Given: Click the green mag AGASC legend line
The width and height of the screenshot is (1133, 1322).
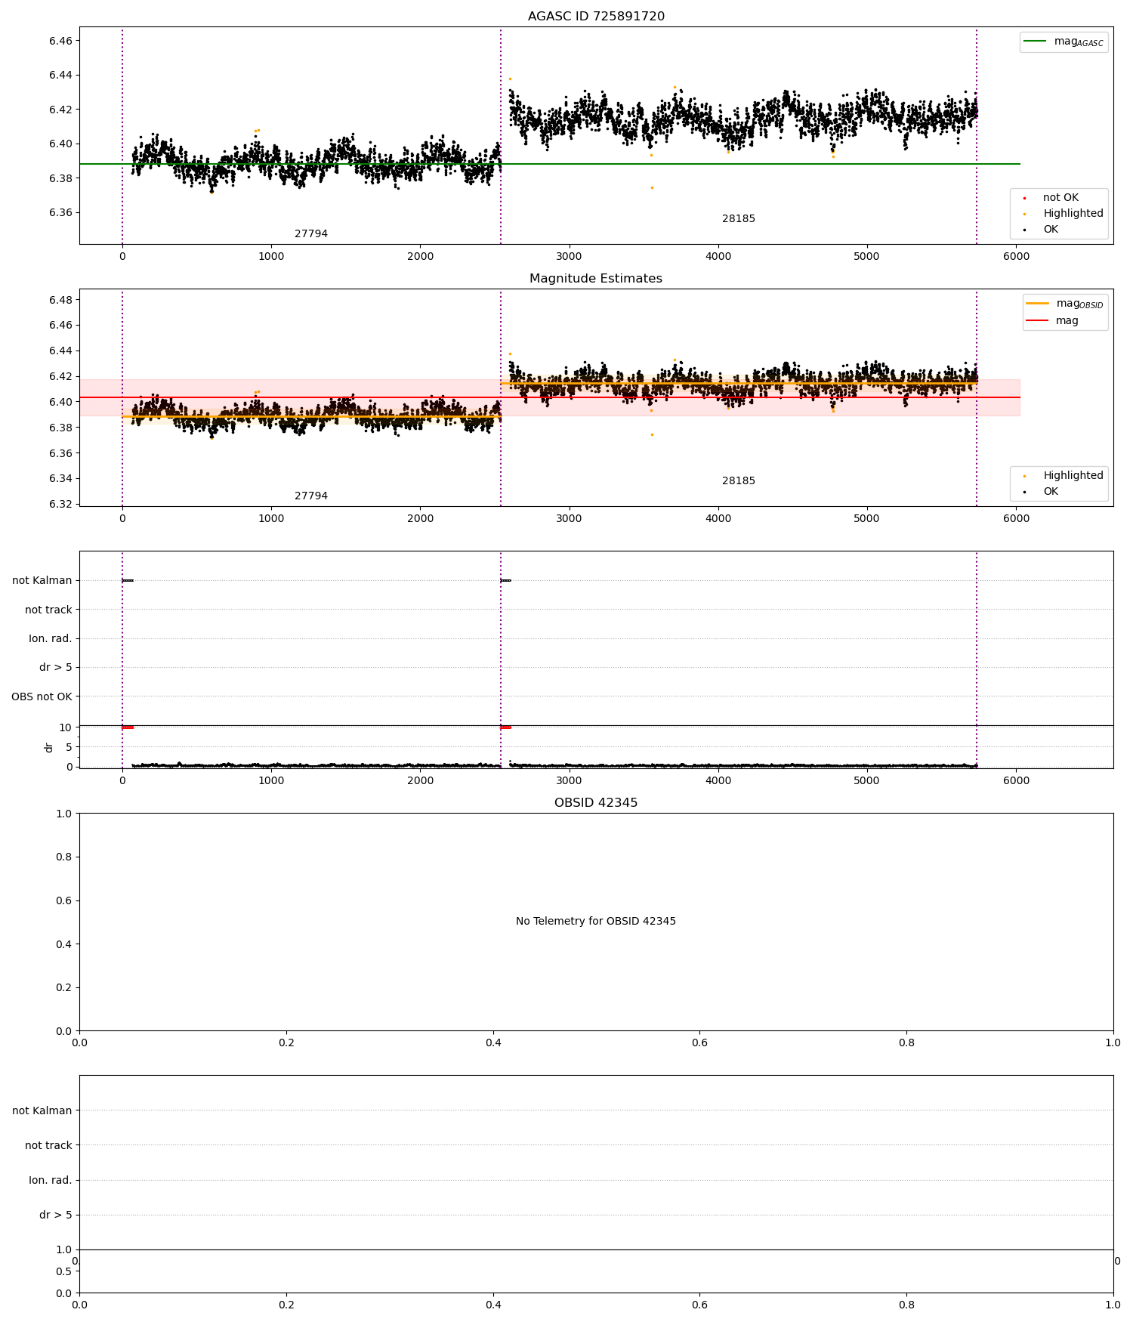Looking at the screenshot, I should (1035, 42).
